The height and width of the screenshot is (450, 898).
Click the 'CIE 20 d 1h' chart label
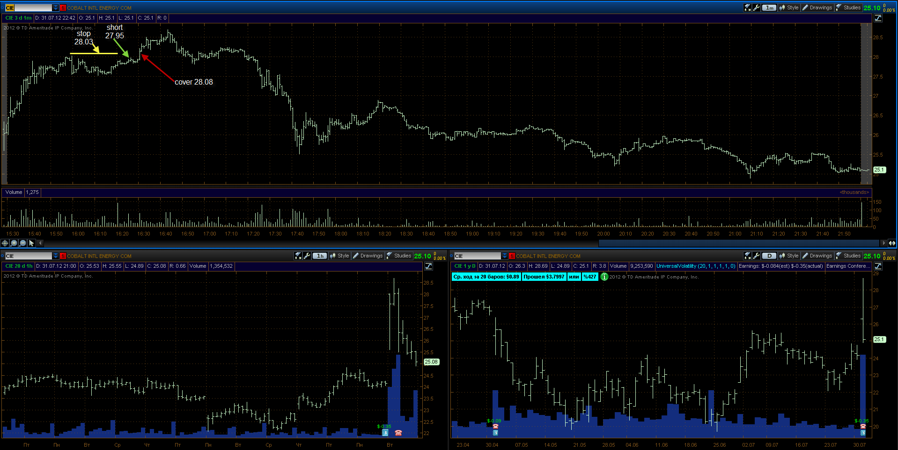tap(19, 266)
